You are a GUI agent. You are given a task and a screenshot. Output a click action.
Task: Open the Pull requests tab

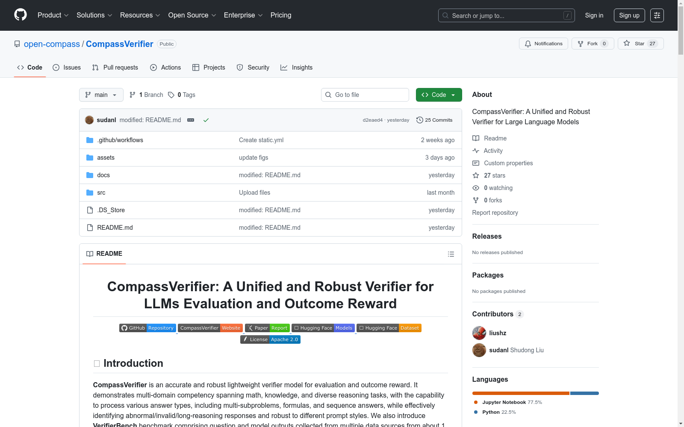[115, 67]
